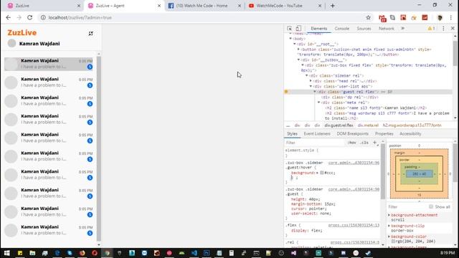
Task: Switch to the WatchMeCode YouTube tab
Action: [x=284, y=6]
